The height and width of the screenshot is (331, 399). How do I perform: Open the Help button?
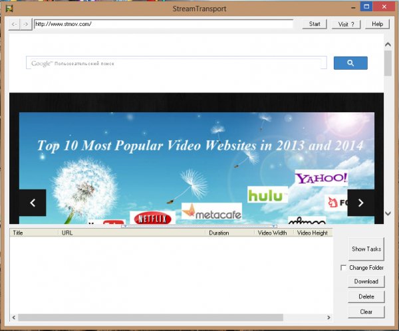point(377,24)
